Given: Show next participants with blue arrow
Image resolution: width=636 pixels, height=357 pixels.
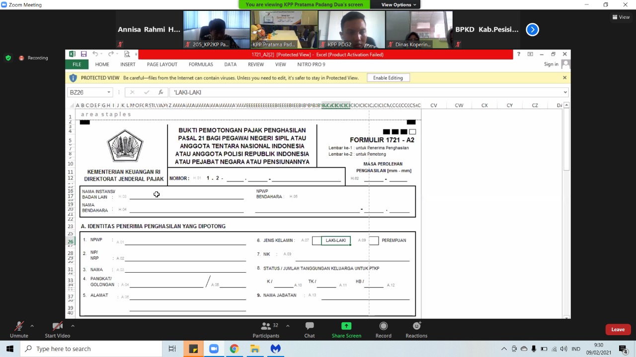Looking at the screenshot, I should [x=532, y=30].
